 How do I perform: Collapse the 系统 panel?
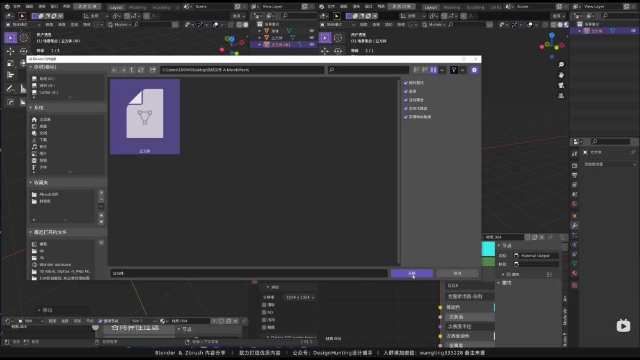[x=31, y=107]
